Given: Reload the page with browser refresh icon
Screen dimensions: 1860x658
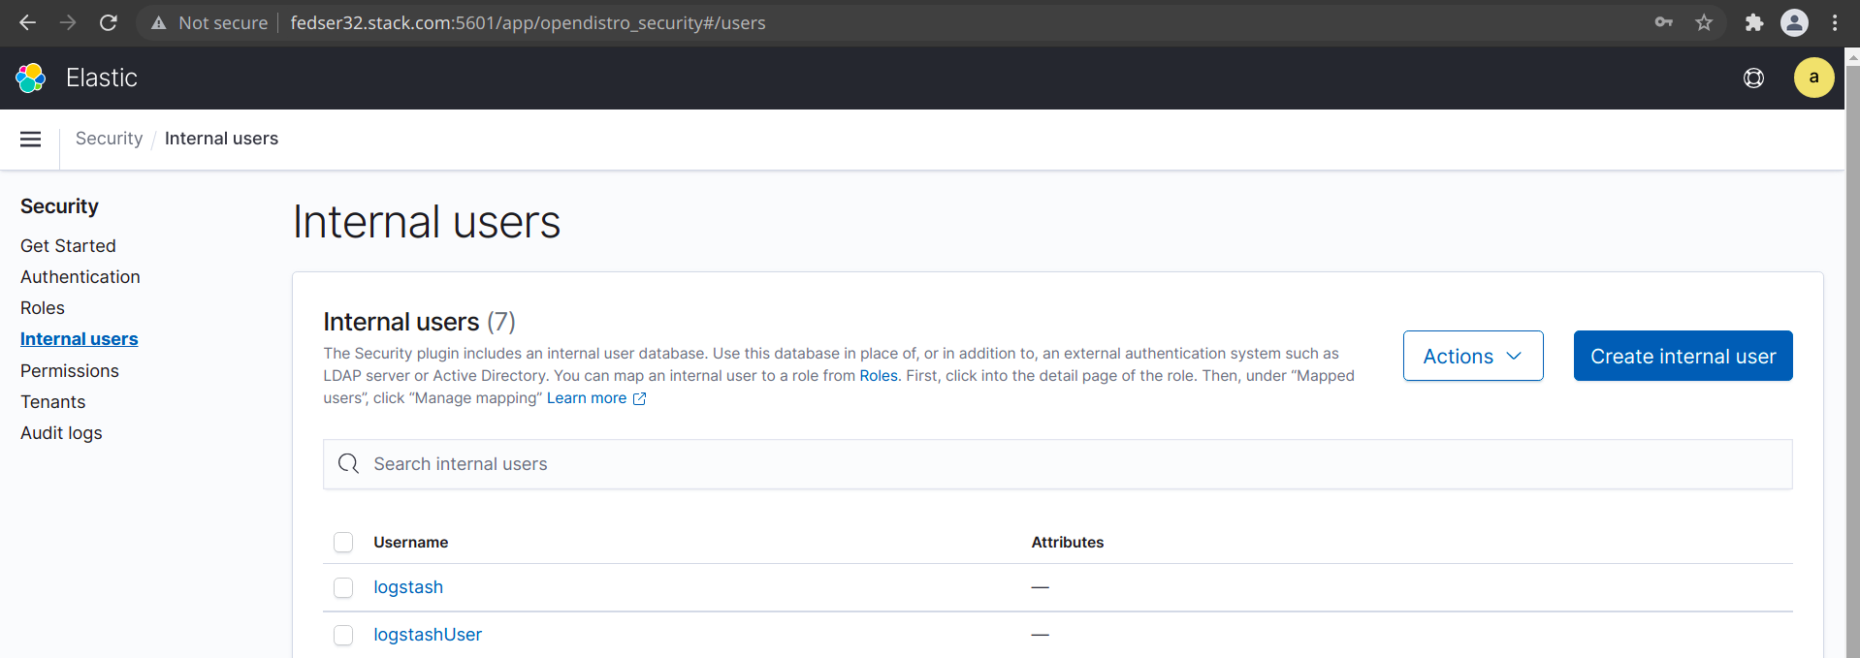Looking at the screenshot, I should click(x=109, y=22).
